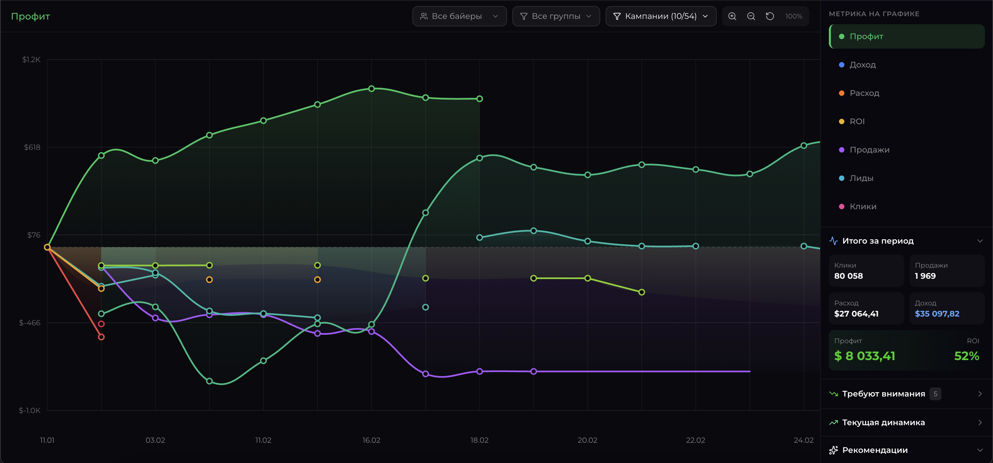Click the pulse icon beside Итого за период
993x463 pixels.
pyautogui.click(x=834, y=241)
